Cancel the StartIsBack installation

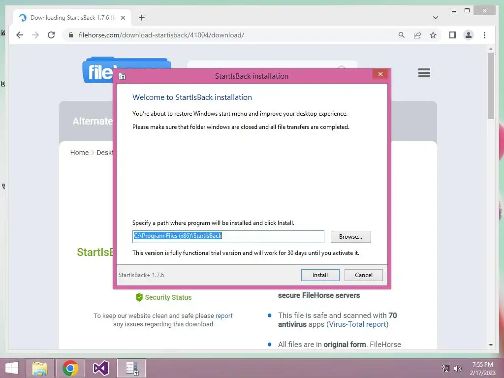[364, 275]
